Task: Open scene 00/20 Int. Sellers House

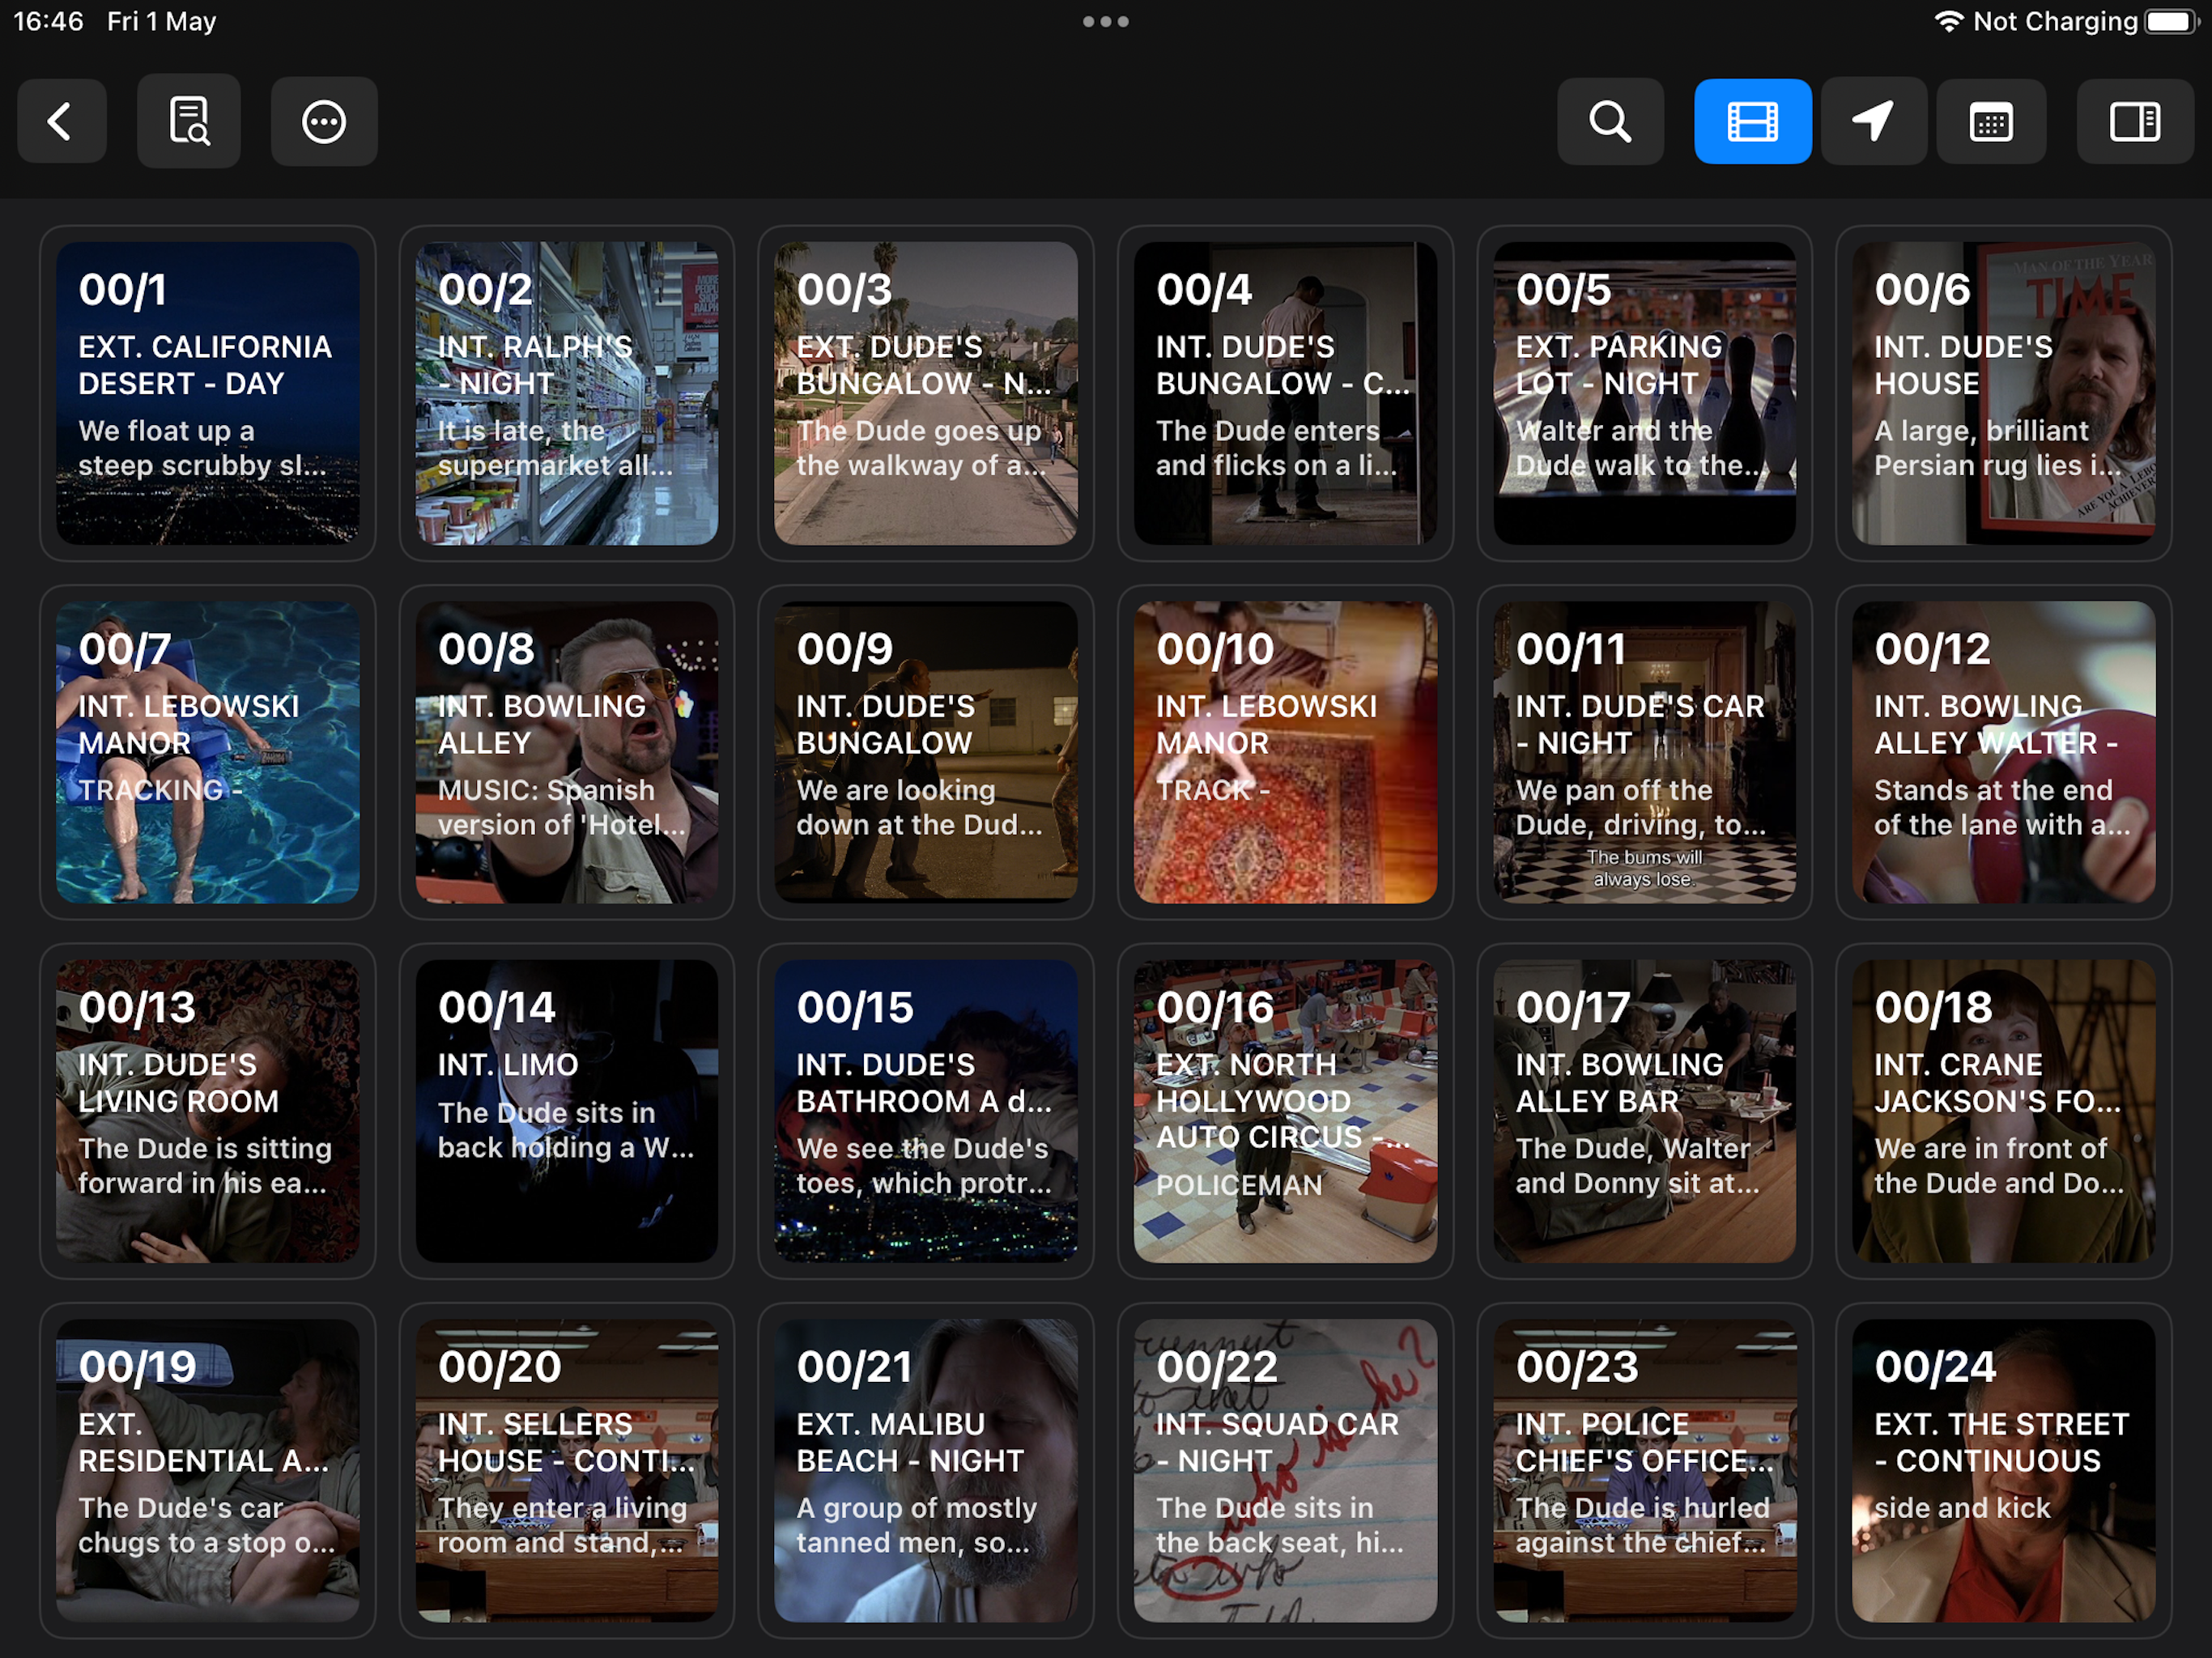Action: click(567, 1470)
